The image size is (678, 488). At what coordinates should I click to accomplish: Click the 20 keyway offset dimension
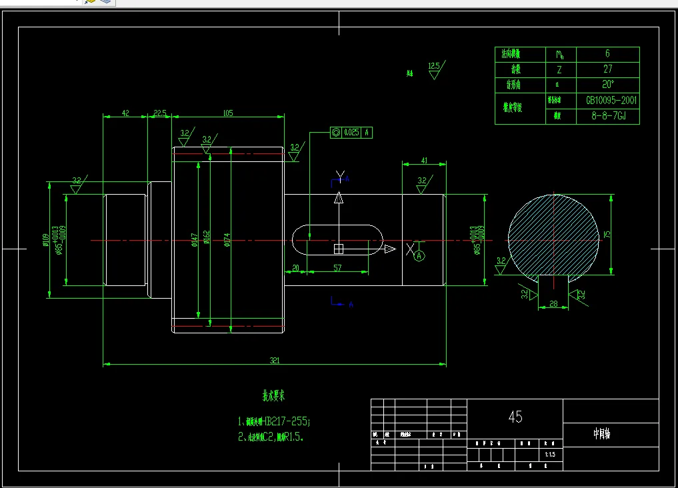[x=296, y=268]
